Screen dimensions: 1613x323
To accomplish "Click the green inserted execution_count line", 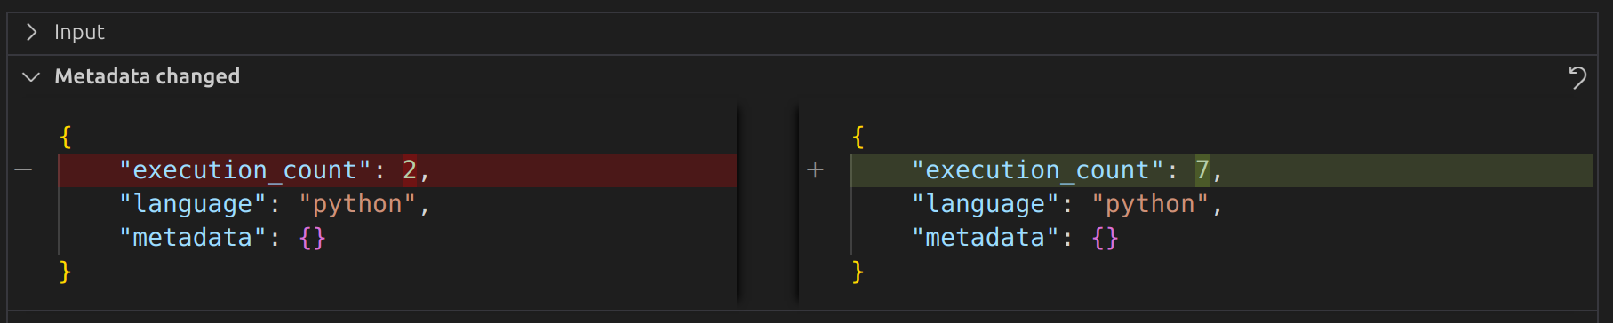I will pos(1222,170).
